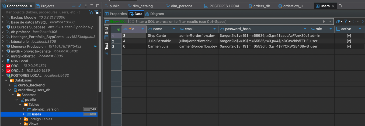This screenshot has width=365, height=126.
Task: Open the custom filters funnel icon
Action: [x=346, y=21]
